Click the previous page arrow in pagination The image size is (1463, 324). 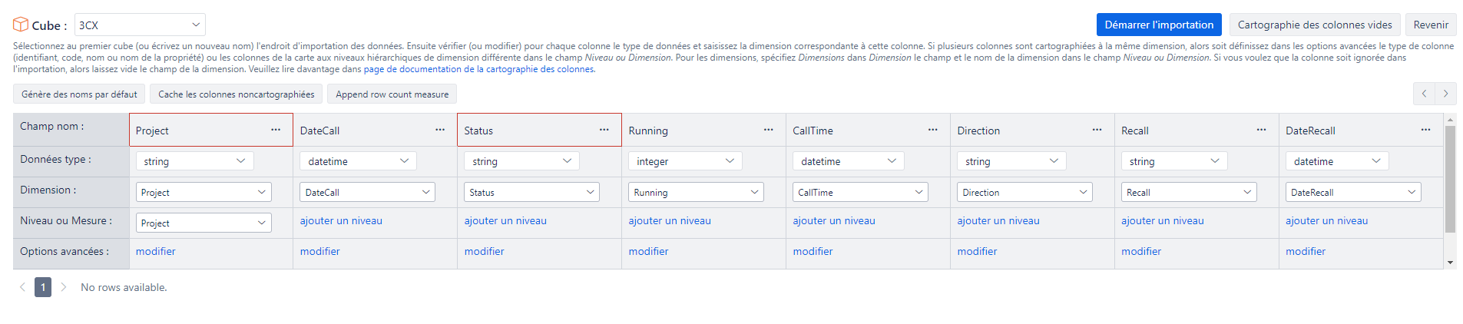tap(22, 287)
